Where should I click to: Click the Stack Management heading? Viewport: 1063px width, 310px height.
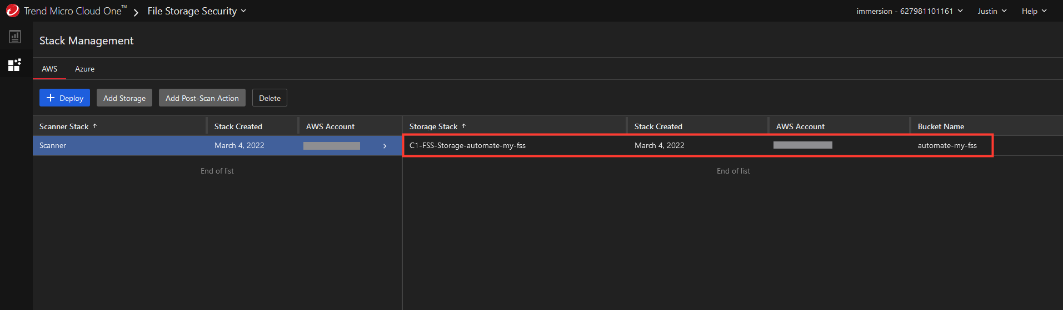pyautogui.click(x=86, y=40)
